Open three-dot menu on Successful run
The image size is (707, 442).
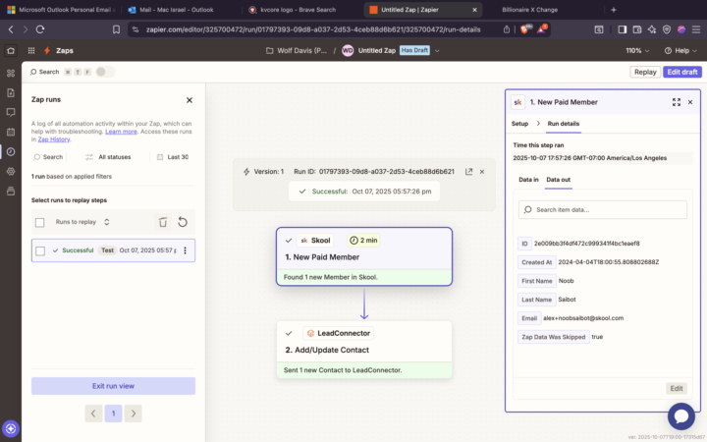(x=185, y=250)
